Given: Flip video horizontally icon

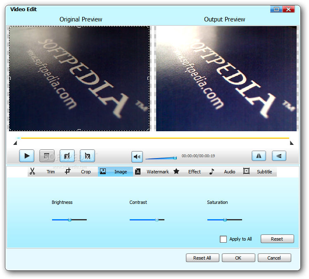Looking at the screenshot, I should click(259, 156).
